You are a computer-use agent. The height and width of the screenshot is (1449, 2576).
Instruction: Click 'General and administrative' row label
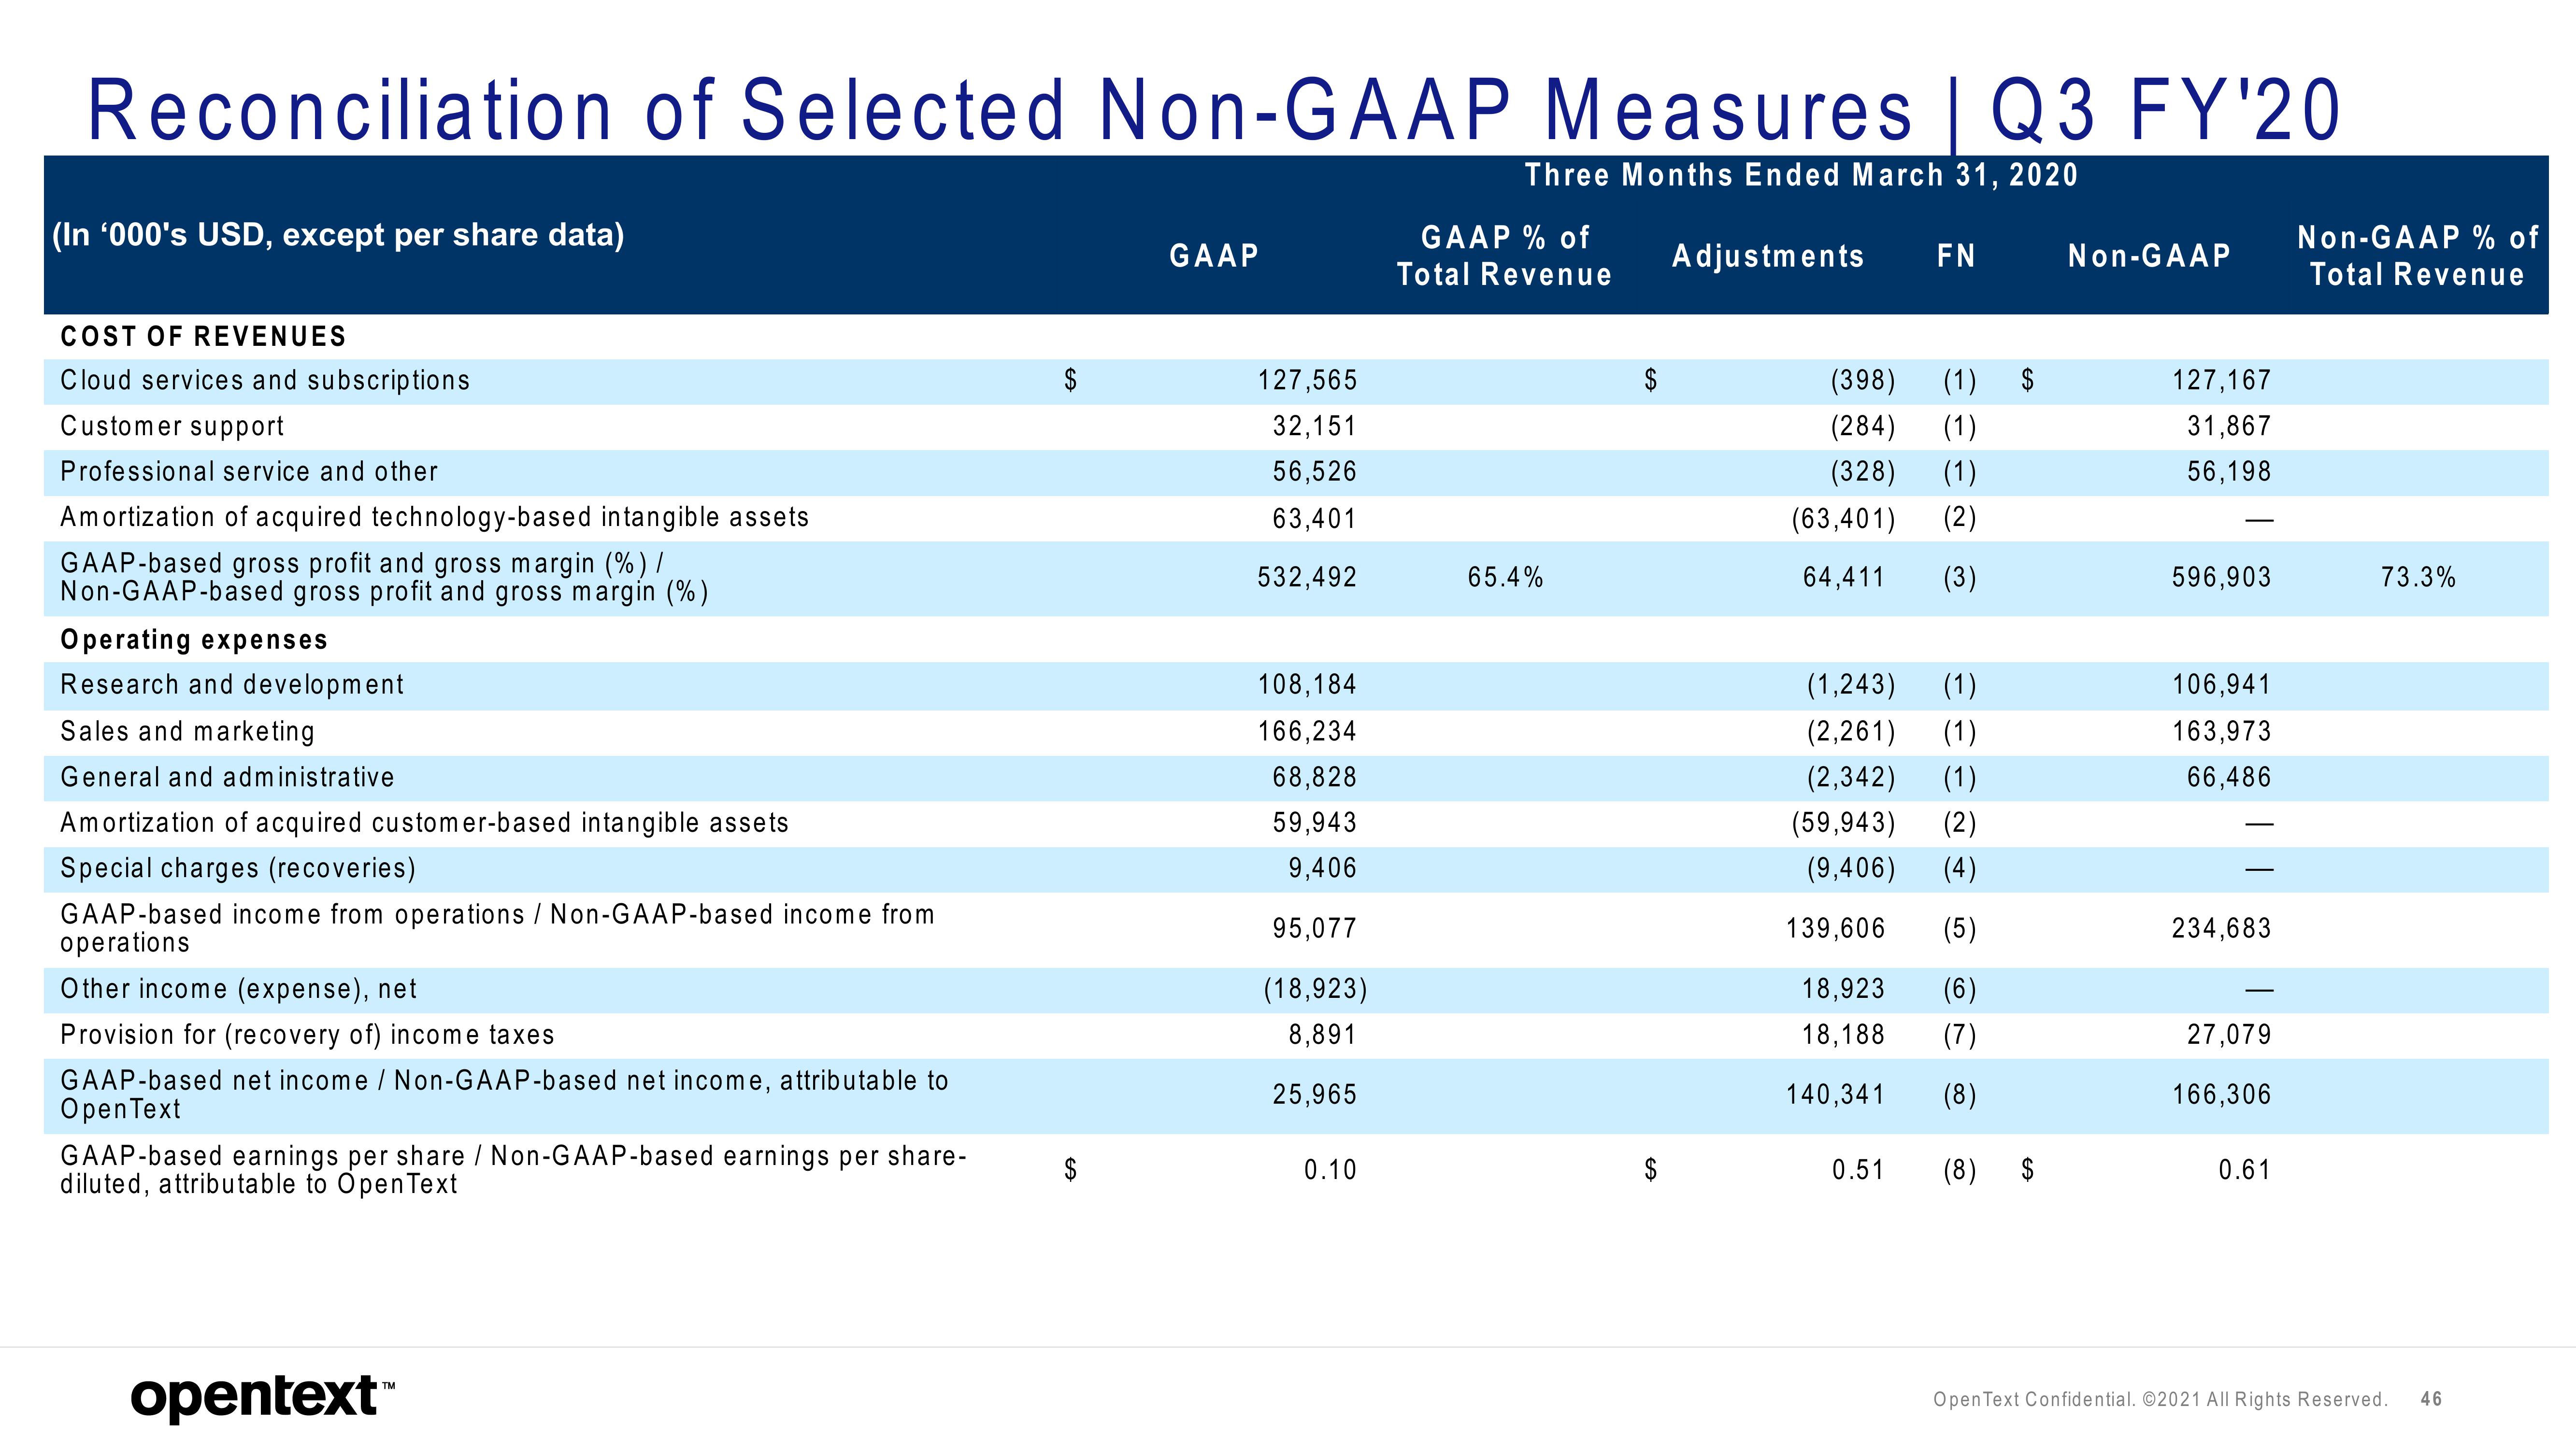coord(227,777)
